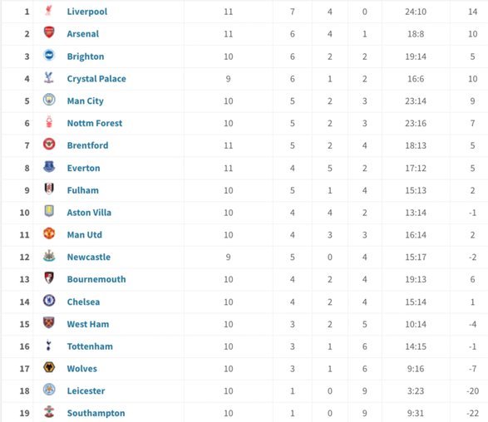The height and width of the screenshot is (422, 488).
Task: Open the Leicester team link
Action: click(x=86, y=391)
